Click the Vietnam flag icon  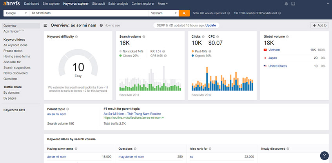point(265,50)
